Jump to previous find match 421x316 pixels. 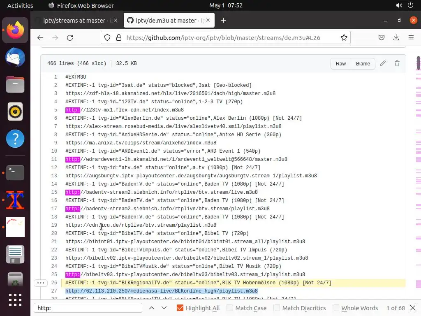tap(152, 308)
